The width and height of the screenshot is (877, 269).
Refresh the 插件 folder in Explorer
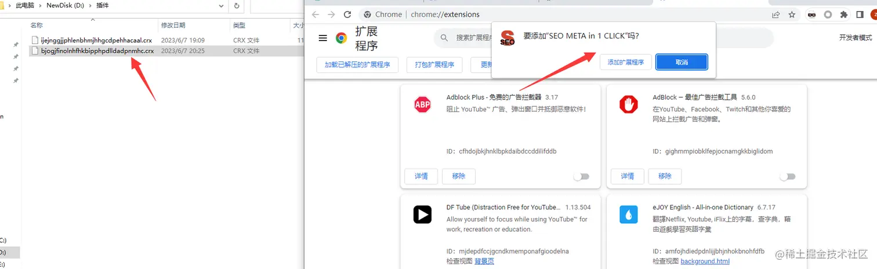click(237, 6)
